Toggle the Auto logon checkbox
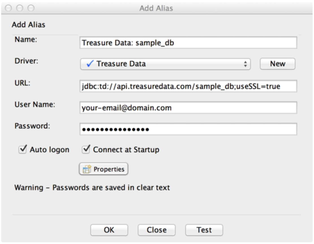The width and height of the screenshot is (314, 244). (x=22, y=149)
